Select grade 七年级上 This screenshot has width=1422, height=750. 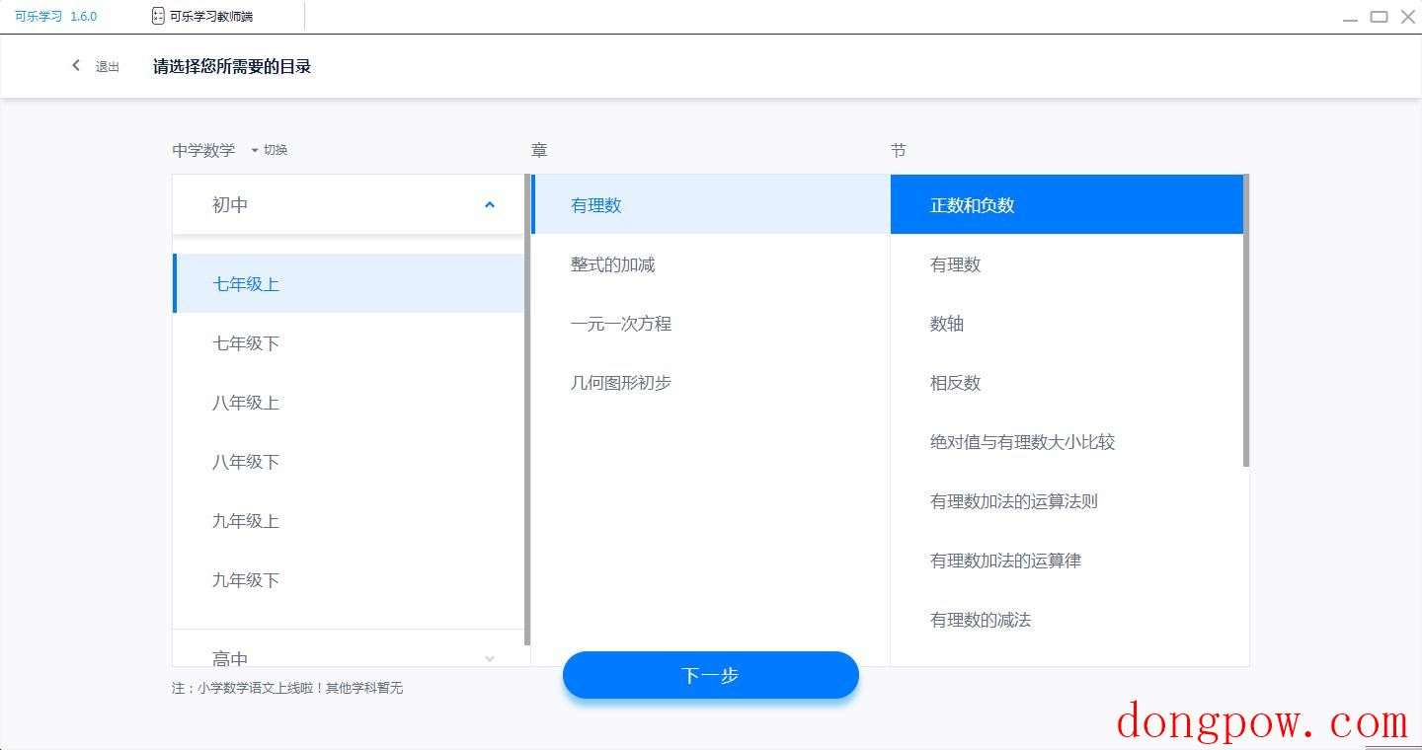pos(349,284)
